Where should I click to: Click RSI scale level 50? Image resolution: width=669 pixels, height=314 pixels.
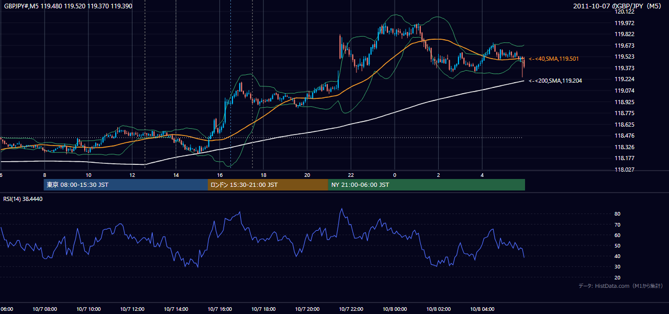[617, 245]
